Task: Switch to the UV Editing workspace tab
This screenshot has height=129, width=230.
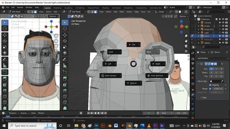Action: point(80,8)
